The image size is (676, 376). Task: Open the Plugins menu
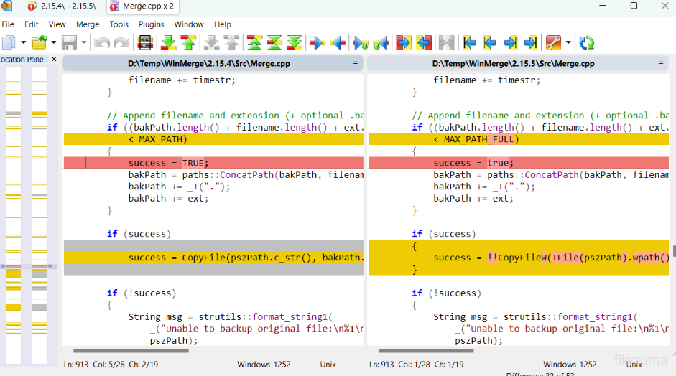[151, 24]
